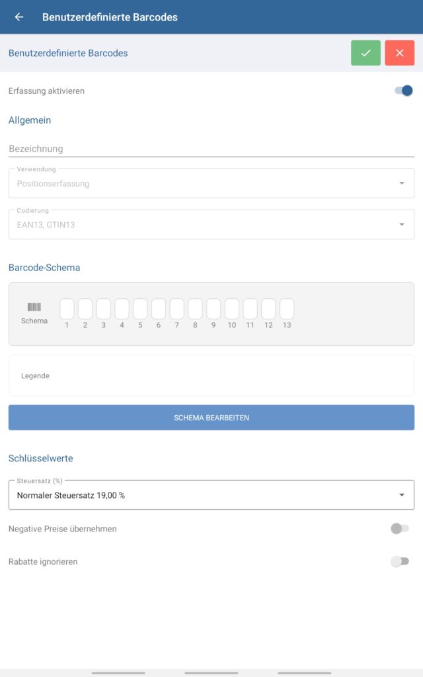Click barcode schema position 10 box
This screenshot has height=677, width=423.
click(x=232, y=309)
